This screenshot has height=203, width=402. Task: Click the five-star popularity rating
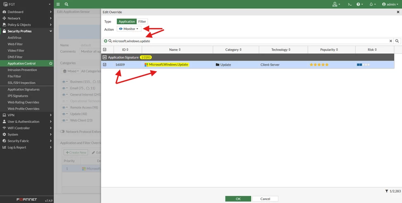(319, 65)
